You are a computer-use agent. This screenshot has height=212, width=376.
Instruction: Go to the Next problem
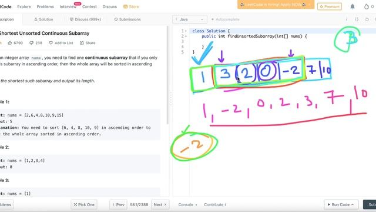pyautogui.click(x=160, y=204)
